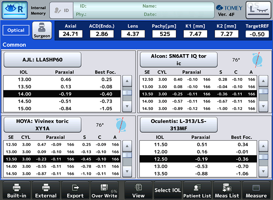Switch to the left eye (L) button
This screenshot has width=273, height=200.
[258, 10]
